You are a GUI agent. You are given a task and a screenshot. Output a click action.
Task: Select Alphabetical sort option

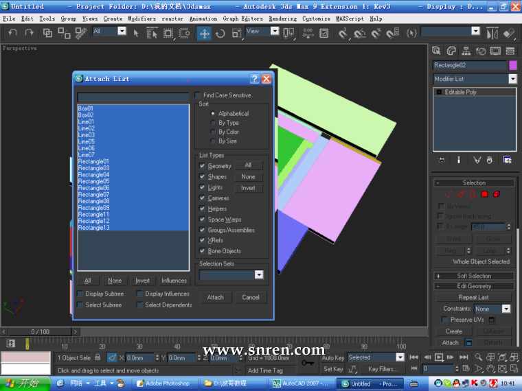point(213,113)
